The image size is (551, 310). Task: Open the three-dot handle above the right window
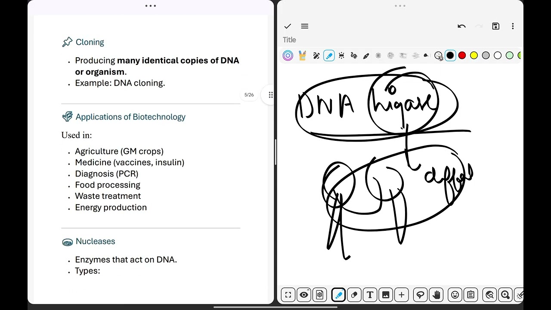[x=400, y=6]
